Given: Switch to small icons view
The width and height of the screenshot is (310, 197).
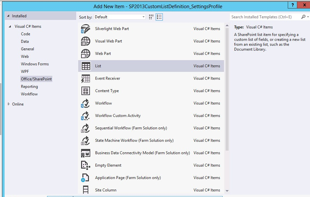Looking at the screenshot, I should [151, 17].
